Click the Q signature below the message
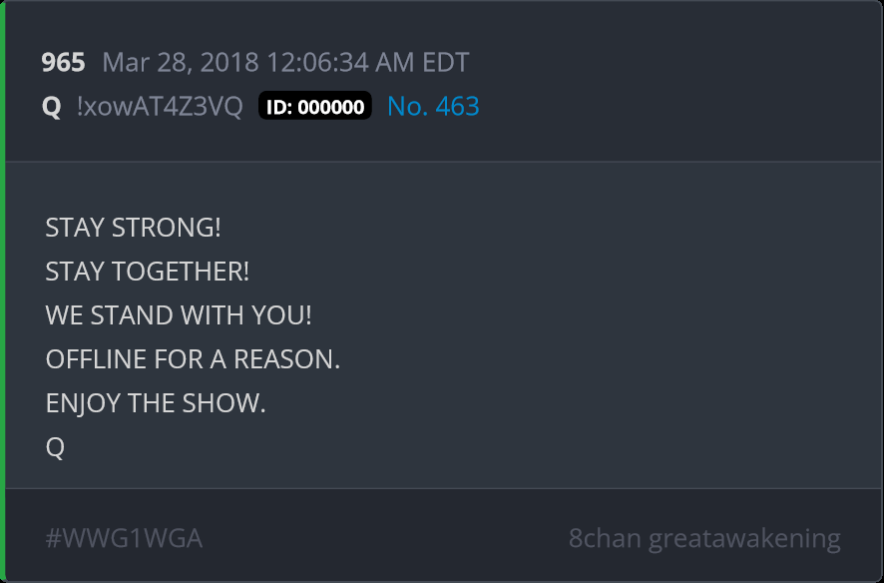Viewport: 884px width, 583px height. [55, 447]
